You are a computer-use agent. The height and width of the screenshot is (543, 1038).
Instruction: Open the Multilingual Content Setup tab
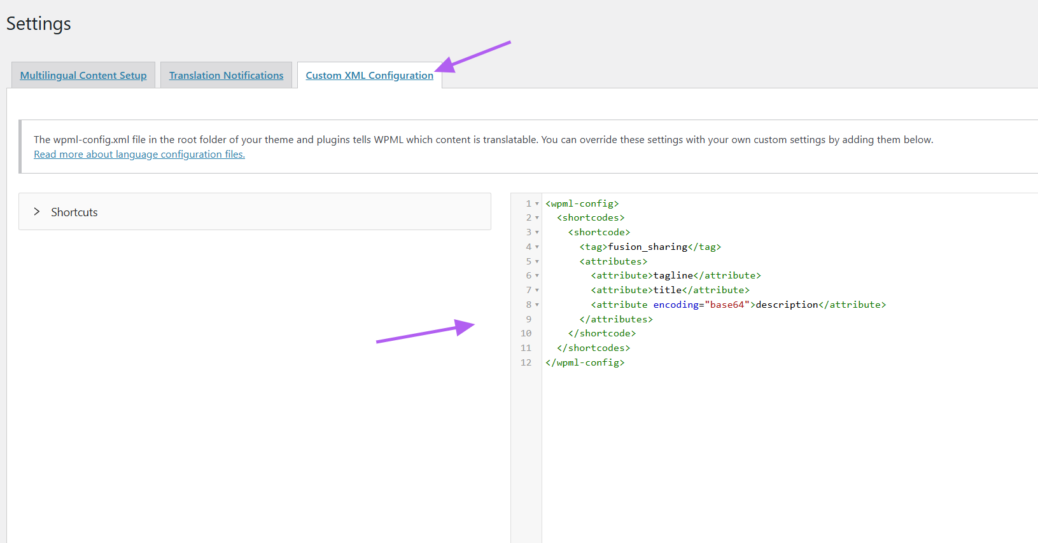[83, 75]
